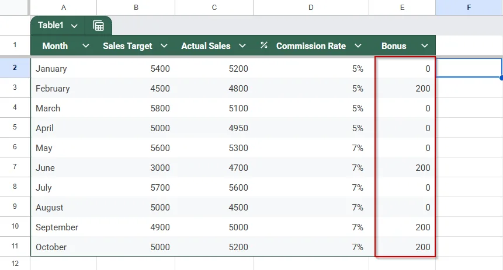Click the Bonus header text
This screenshot has height=270, width=503.
394,46
